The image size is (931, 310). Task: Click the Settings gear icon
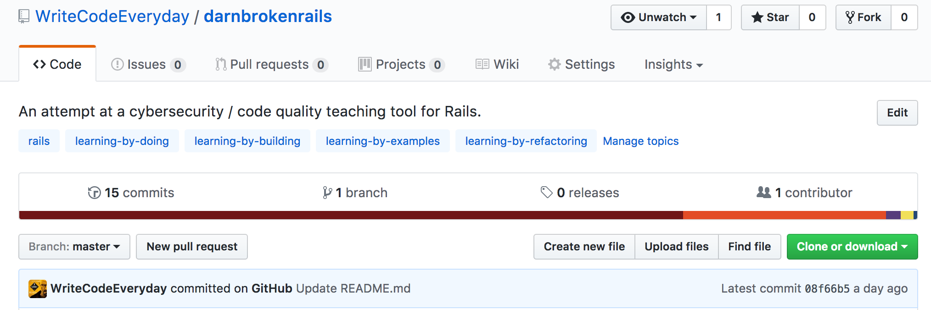click(555, 64)
